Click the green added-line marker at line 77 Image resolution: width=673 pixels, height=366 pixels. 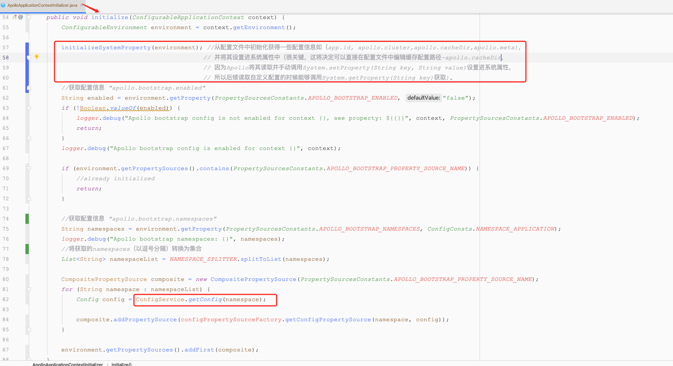[27, 249]
